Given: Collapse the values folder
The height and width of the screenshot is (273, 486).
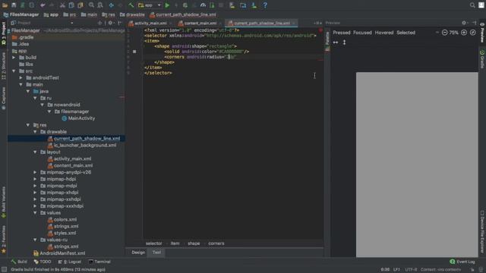Looking at the screenshot, I should click(35, 213).
